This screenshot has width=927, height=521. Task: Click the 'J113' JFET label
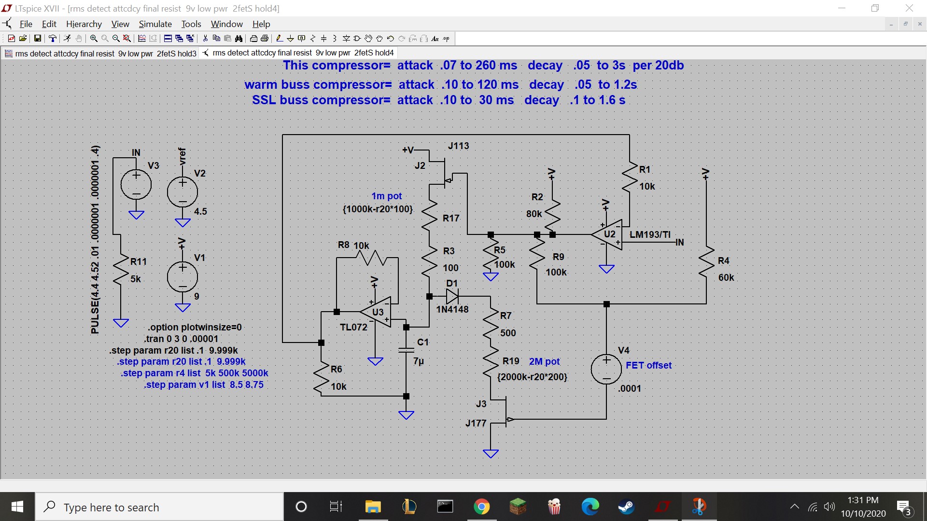tap(458, 146)
